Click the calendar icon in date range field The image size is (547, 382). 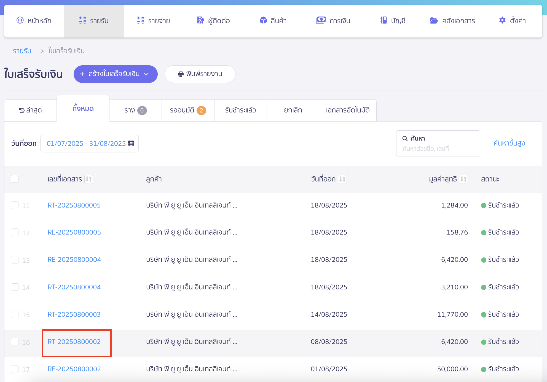click(x=131, y=143)
